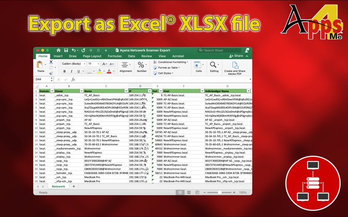Click the Increase Font Size button
The image size is (348, 217).
point(104,64)
